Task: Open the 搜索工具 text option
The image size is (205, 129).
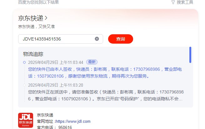Action: [185, 2]
